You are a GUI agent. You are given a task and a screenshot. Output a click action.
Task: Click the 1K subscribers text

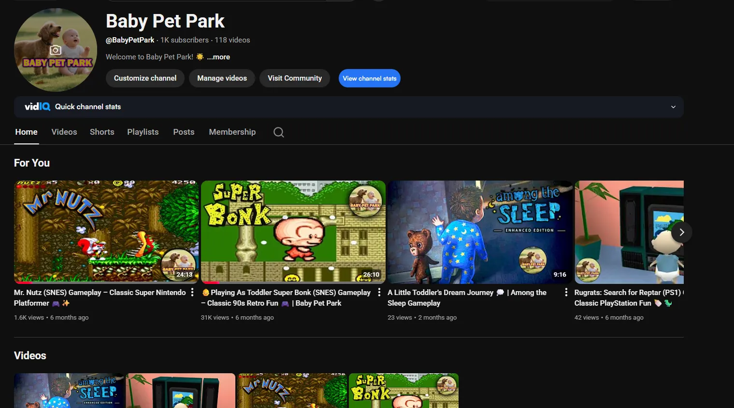[185, 40]
